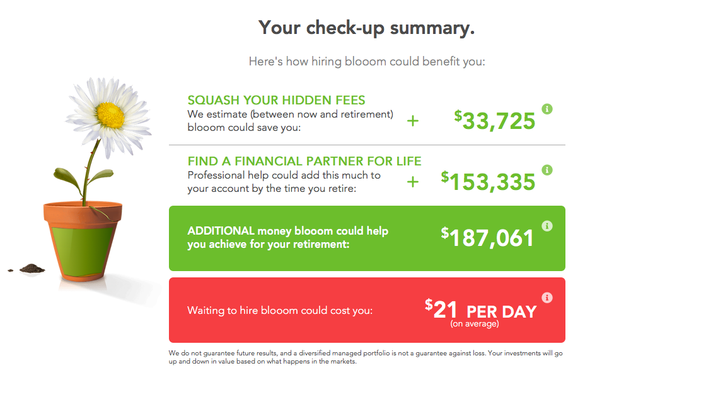706x395 pixels.
Task: Click info icon beside $153,335 amount
Action: point(547,170)
